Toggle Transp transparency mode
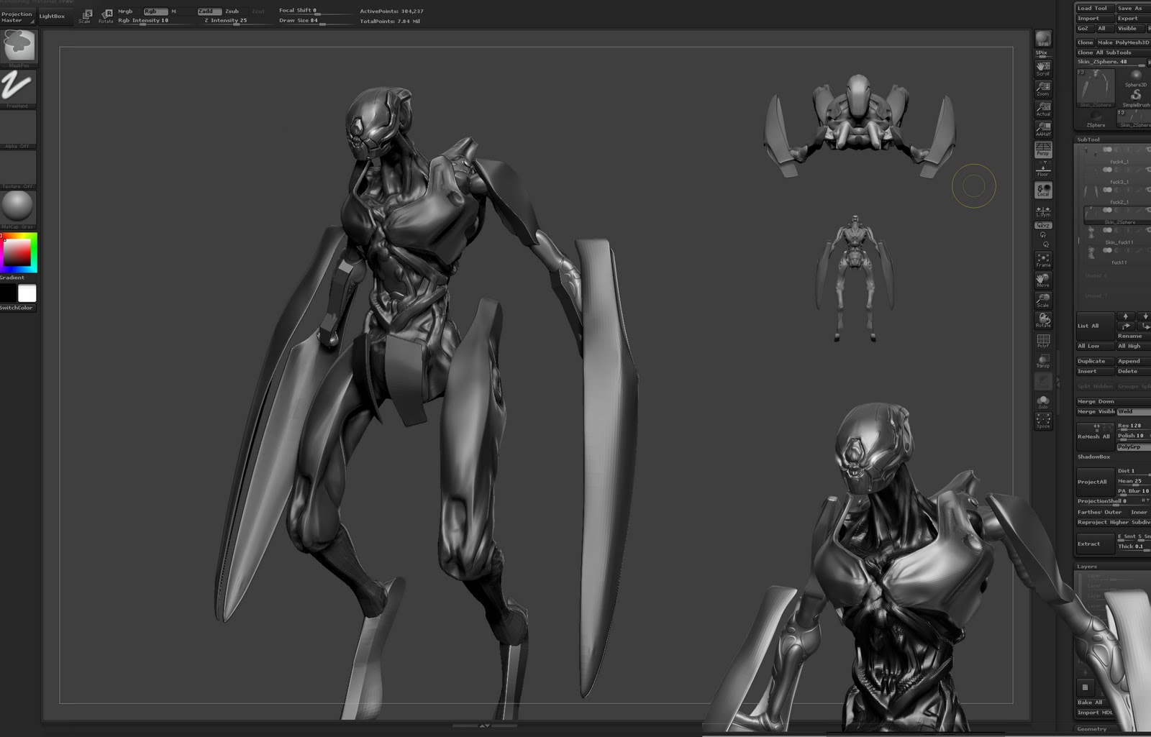The image size is (1151, 737). tap(1043, 361)
